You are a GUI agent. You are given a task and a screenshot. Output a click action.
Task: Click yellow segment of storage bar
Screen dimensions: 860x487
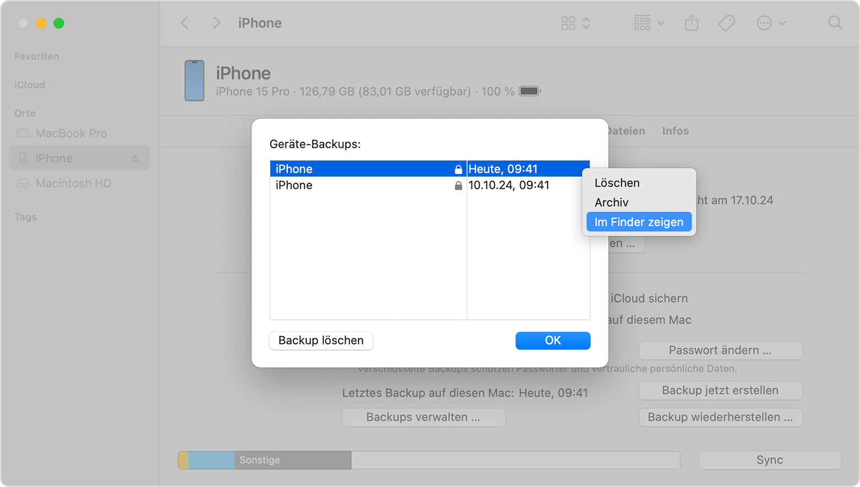tap(183, 460)
